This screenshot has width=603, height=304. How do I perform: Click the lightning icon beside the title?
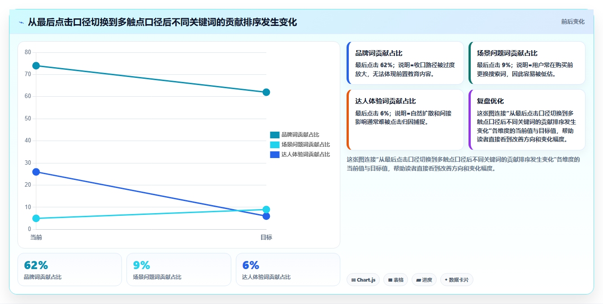click(22, 22)
